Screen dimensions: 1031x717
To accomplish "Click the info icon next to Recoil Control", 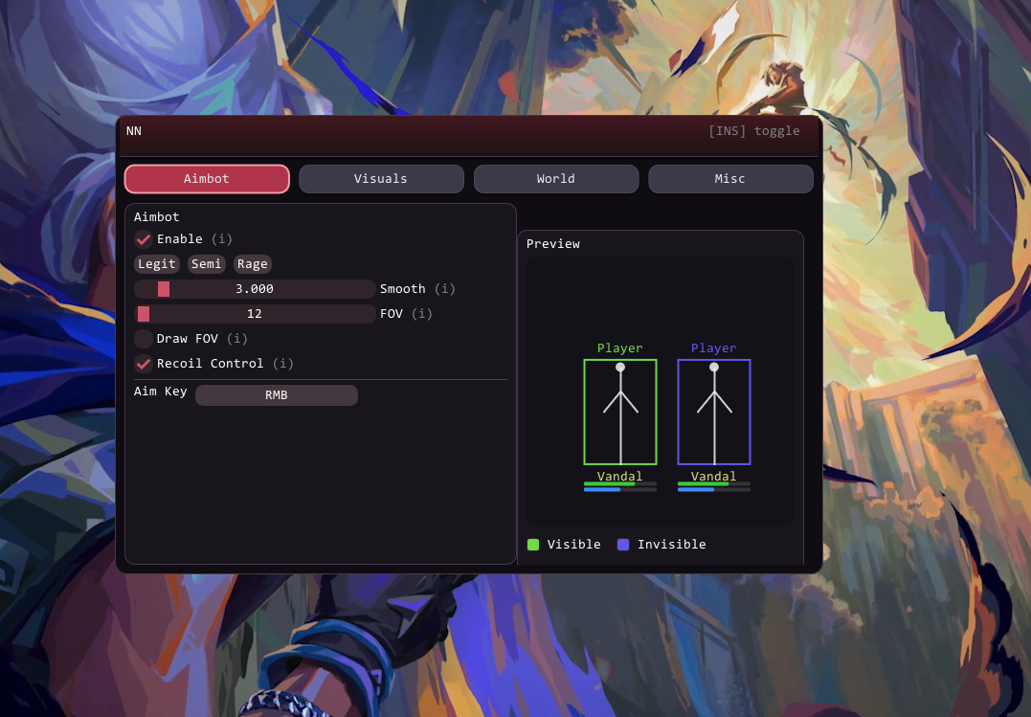I will 282,364.
